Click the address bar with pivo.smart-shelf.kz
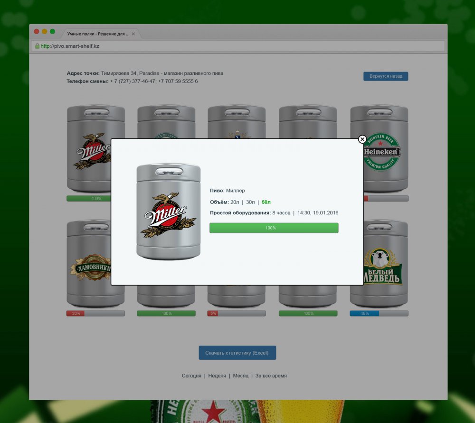 pyautogui.click(x=238, y=46)
